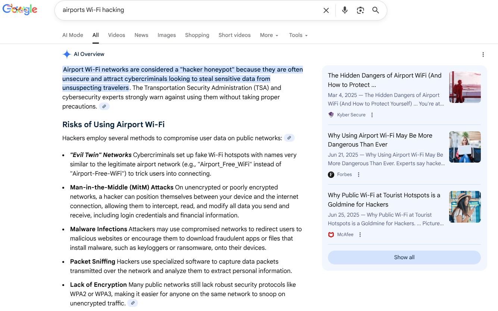Switch to the Videos tab
This screenshot has height=311, width=498.
(117, 35)
